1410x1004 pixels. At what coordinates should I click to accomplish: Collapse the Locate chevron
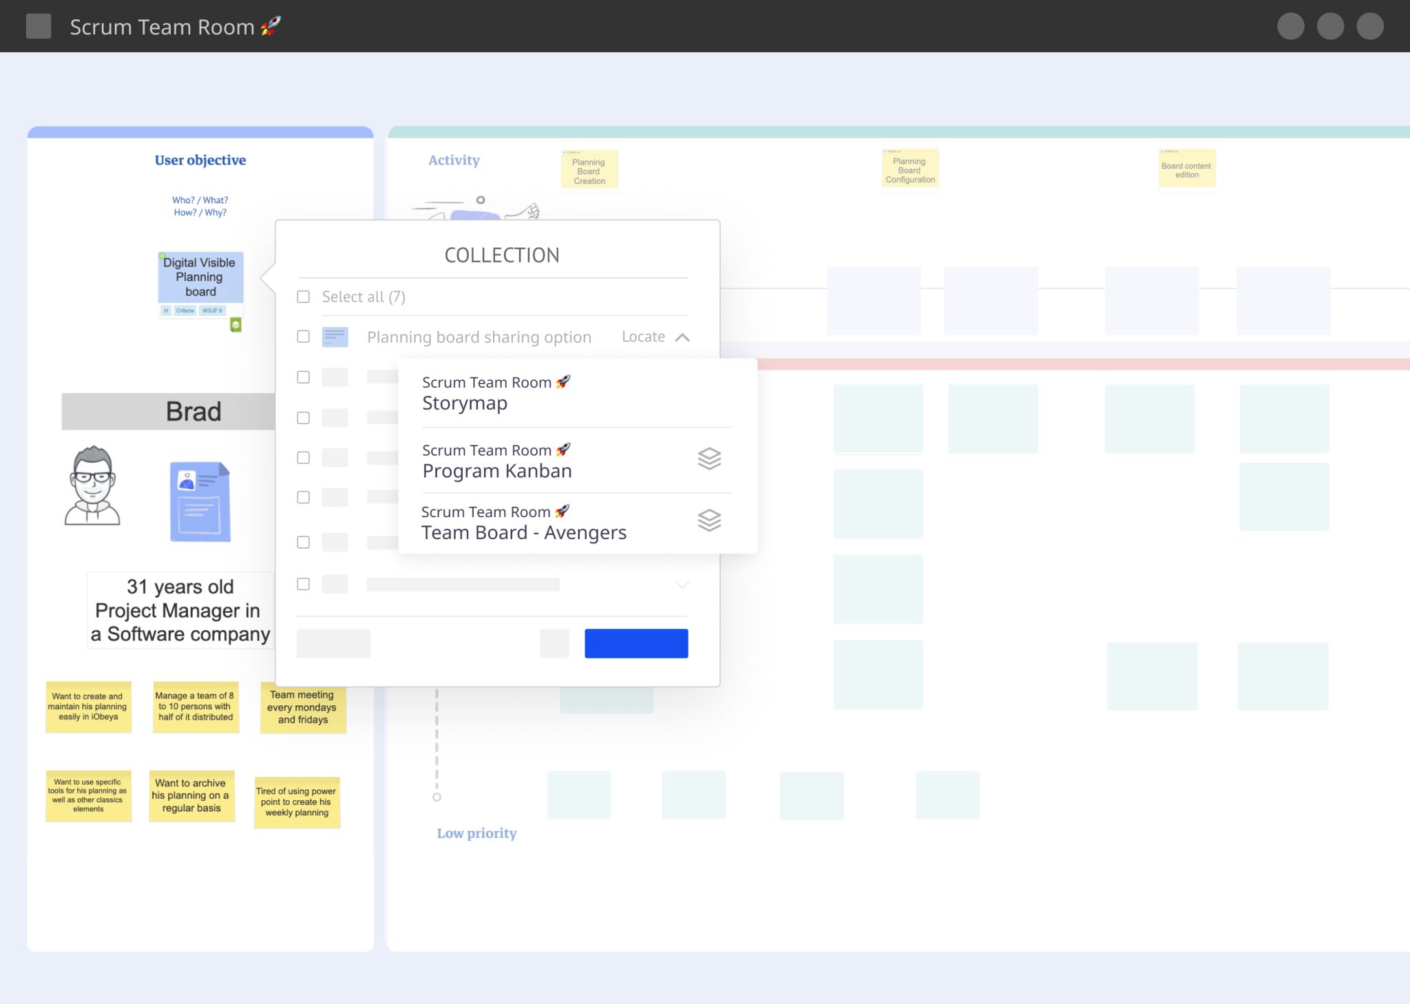pyautogui.click(x=682, y=337)
